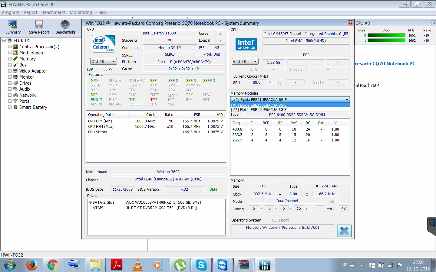Screen dimensions: 436x272
Task: Close the CPU #0 clock panel
Action: pyautogui.click(x=433, y=23)
